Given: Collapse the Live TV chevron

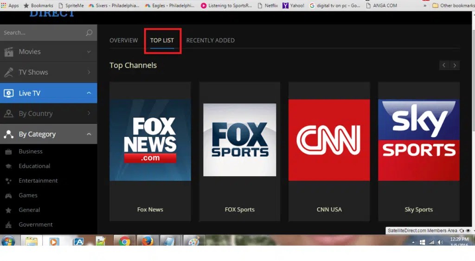Looking at the screenshot, I should click(89, 93).
